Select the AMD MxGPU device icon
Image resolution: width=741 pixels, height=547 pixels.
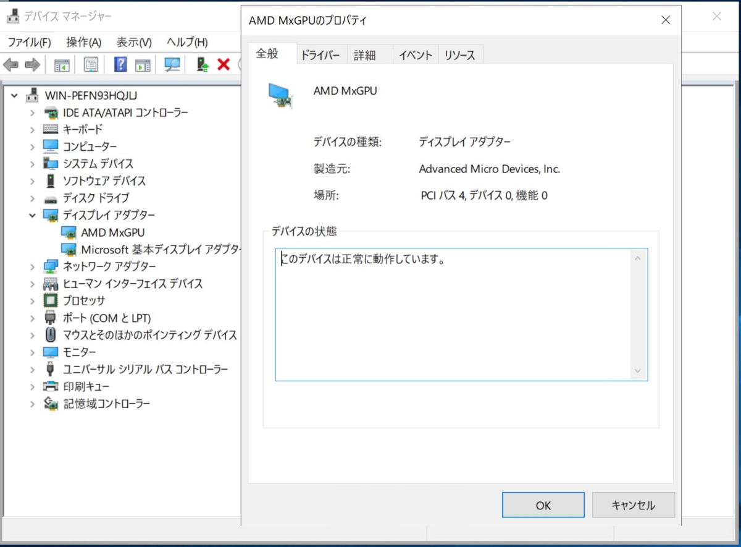70,232
